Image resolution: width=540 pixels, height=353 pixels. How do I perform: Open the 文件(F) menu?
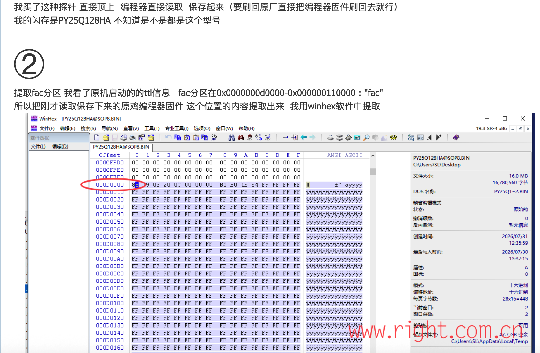pyautogui.click(x=47, y=128)
